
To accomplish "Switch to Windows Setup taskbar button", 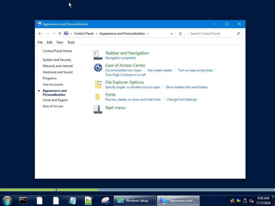I will 135,201.
